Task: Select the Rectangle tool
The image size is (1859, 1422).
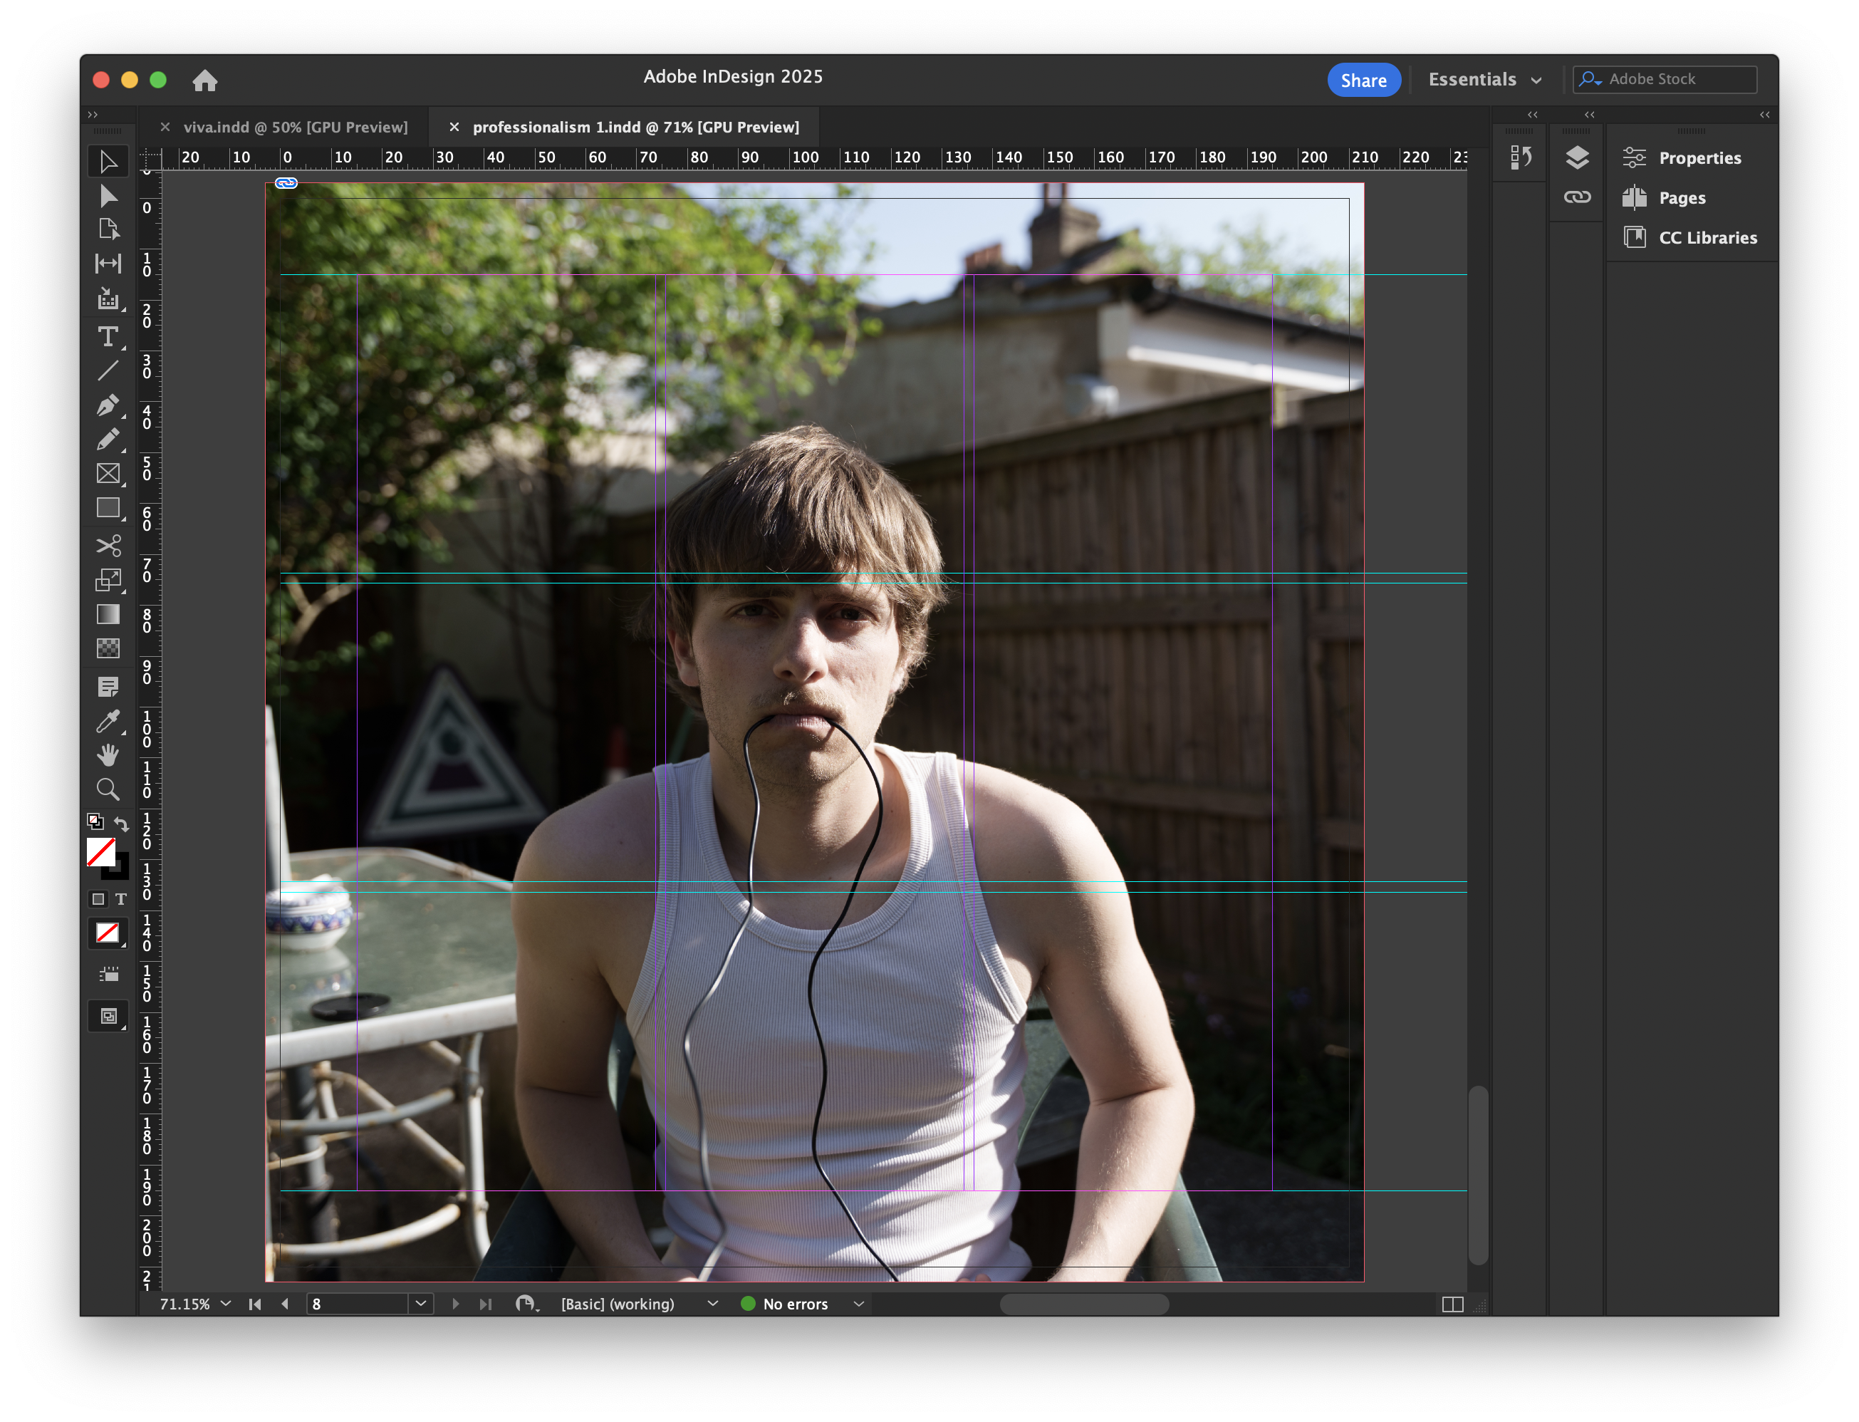Action: coord(108,508)
